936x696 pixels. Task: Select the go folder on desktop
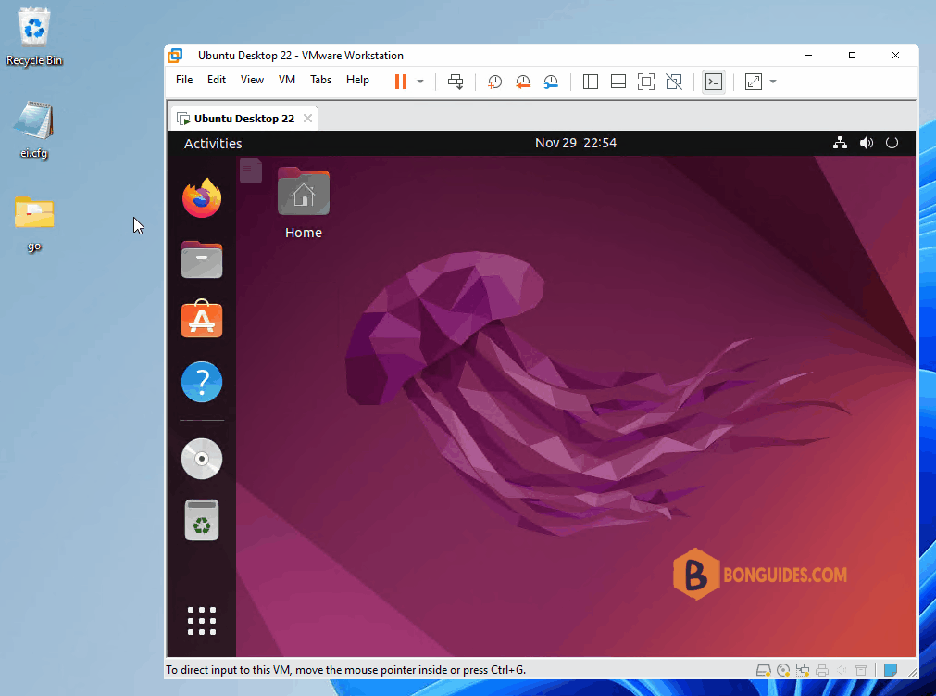[34, 223]
